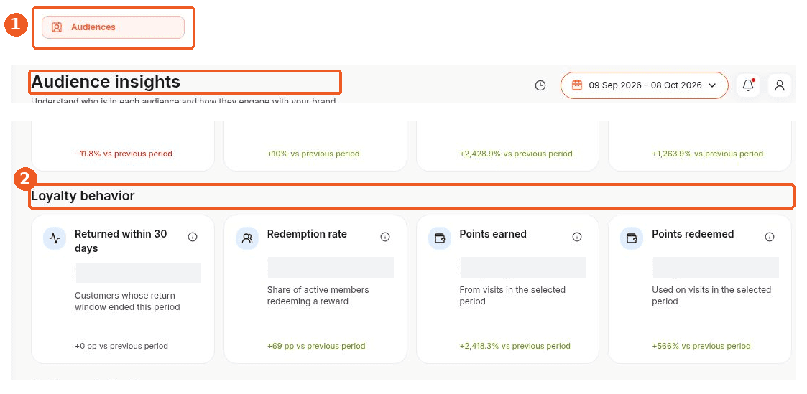The height and width of the screenshot is (394, 807).
Task: Click the −11.8% vs previous period text
Action: [124, 154]
